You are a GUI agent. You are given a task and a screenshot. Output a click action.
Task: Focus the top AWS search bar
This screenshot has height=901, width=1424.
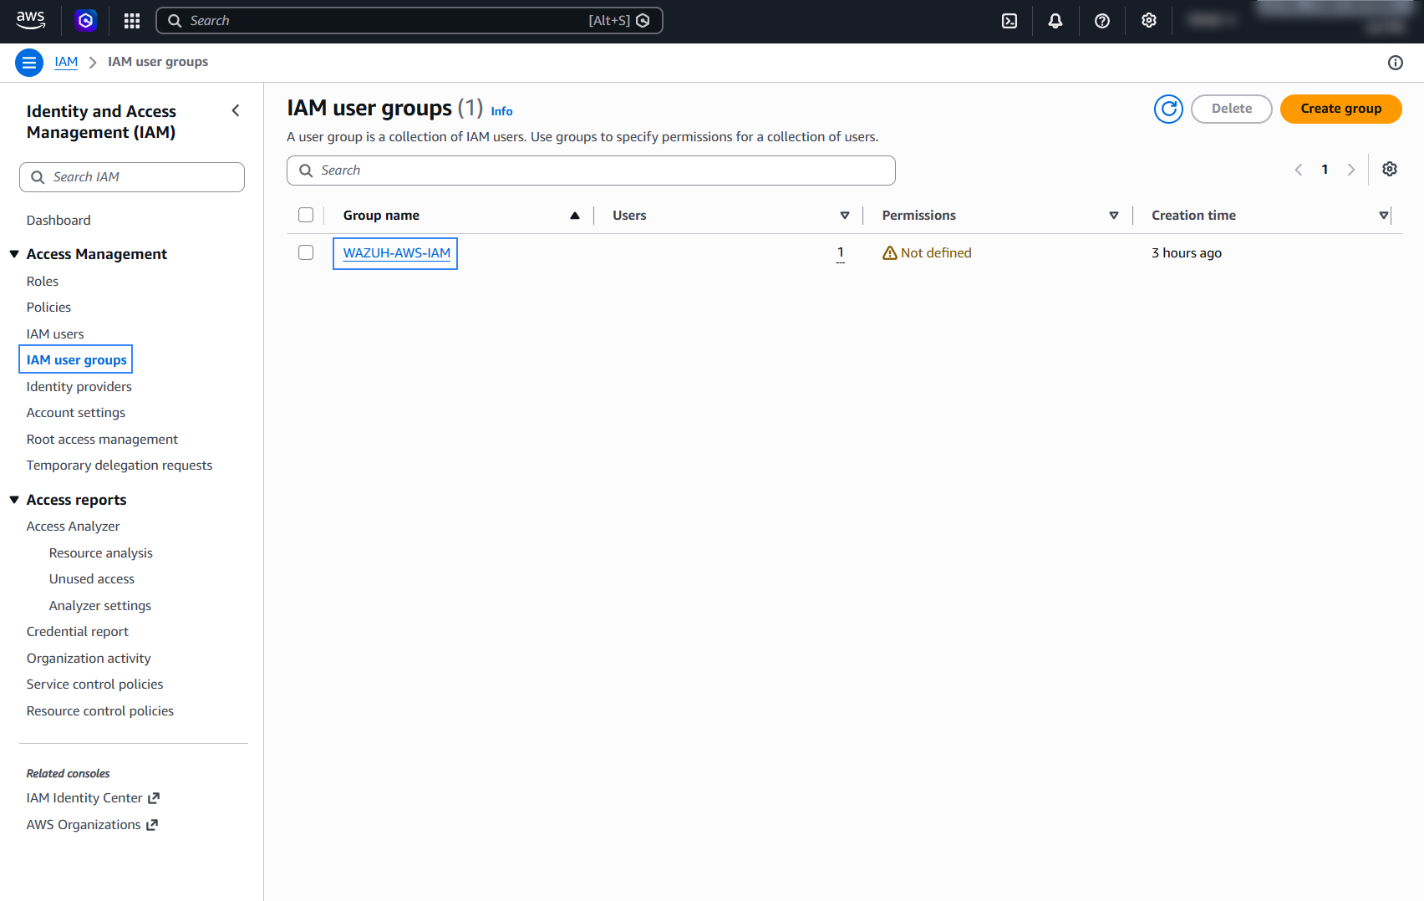coord(409,21)
